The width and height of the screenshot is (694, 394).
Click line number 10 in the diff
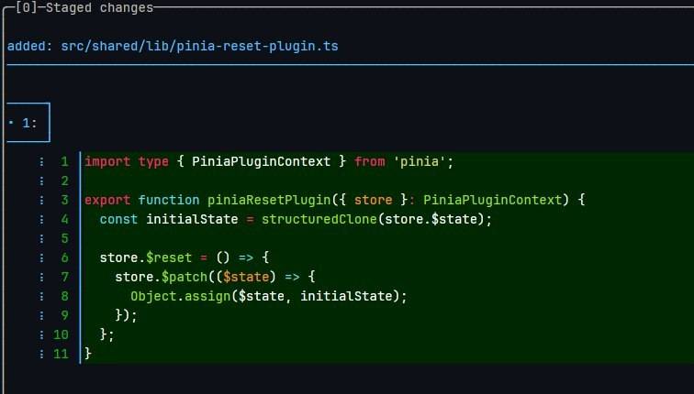[x=62, y=334]
